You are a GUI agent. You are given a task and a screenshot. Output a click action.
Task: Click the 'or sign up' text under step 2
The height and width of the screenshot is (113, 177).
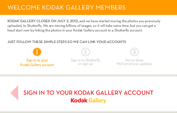point(85,64)
